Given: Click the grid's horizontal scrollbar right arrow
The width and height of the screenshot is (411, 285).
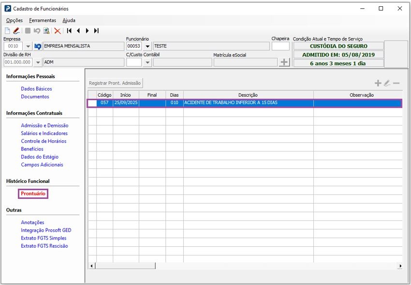Looking at the screenshot, I should coord(400,266).
